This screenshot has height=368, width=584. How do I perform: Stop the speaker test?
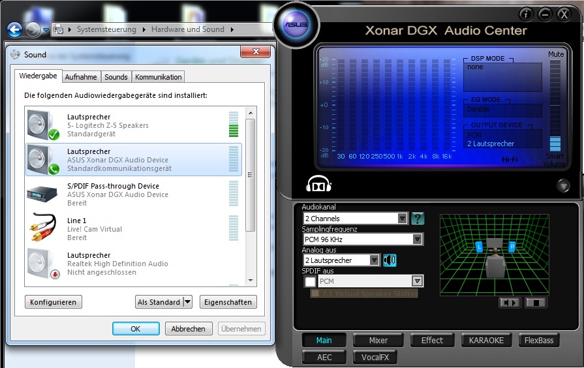pos(536,303)
